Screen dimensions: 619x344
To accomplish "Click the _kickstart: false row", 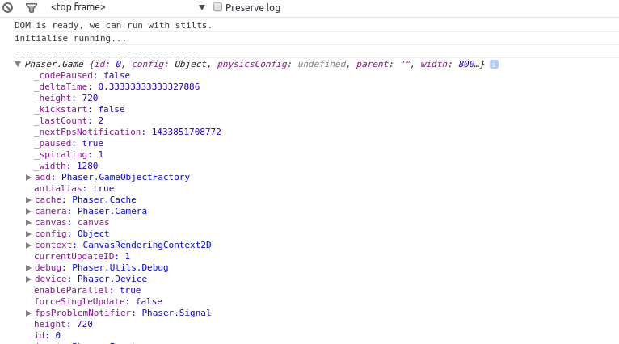I will [x=79, y=109].
